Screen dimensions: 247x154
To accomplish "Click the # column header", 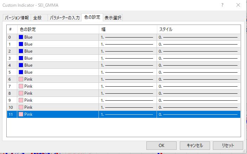I will [x=12, y=29].
